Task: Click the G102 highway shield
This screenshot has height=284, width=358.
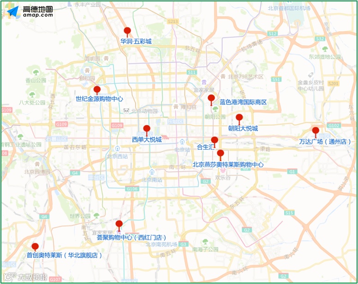Action: [334, 125]
